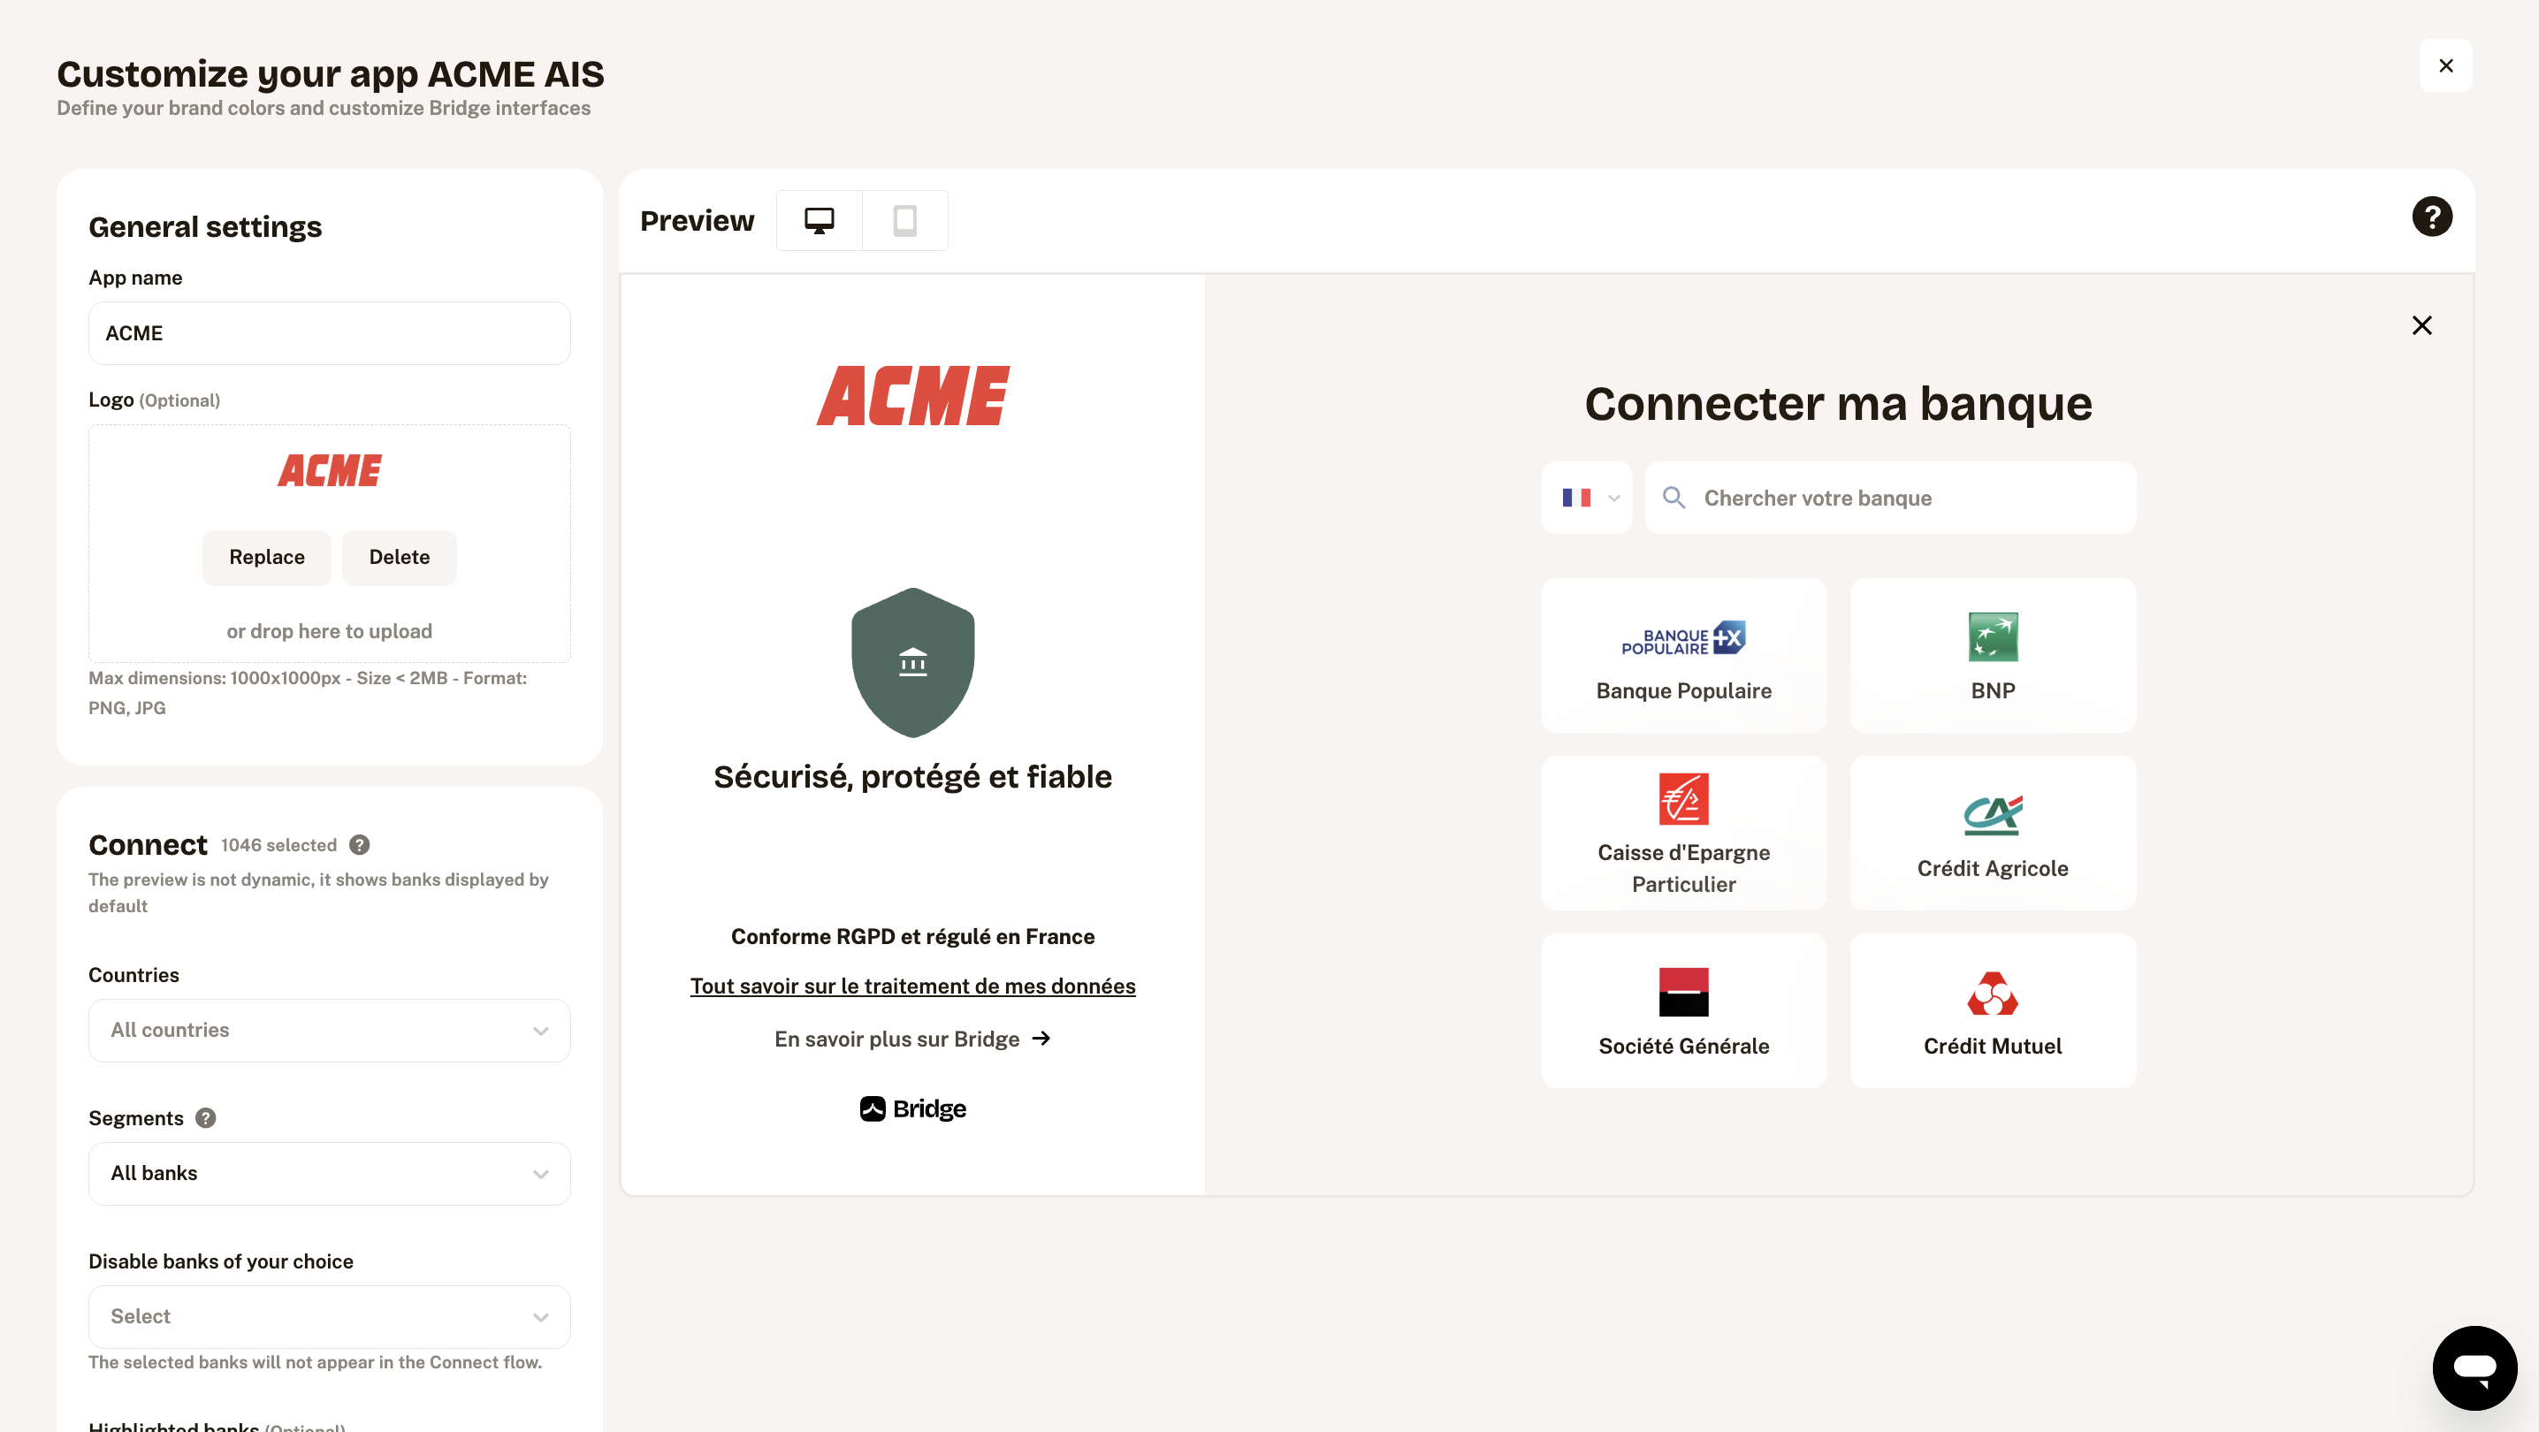Open En savoir plus sur Bridge link
The image size is (2539, 1432).
912,1039
